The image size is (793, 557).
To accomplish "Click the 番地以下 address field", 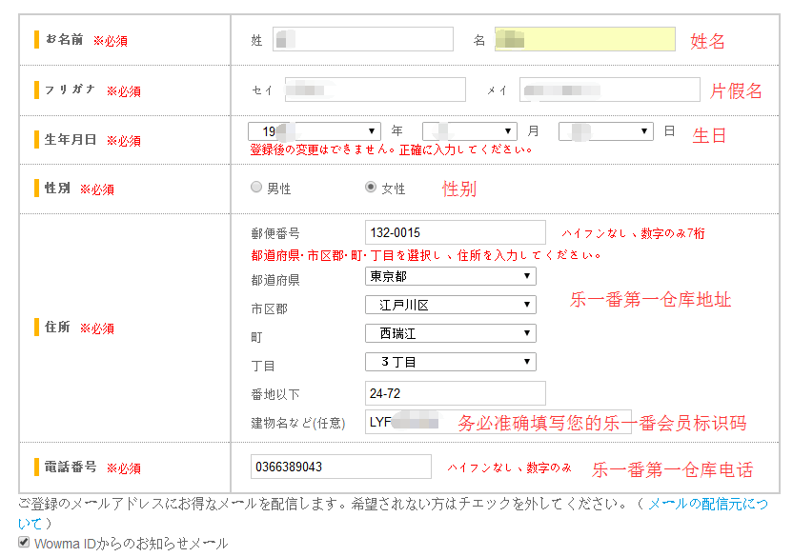I will (x=455, y=393).
